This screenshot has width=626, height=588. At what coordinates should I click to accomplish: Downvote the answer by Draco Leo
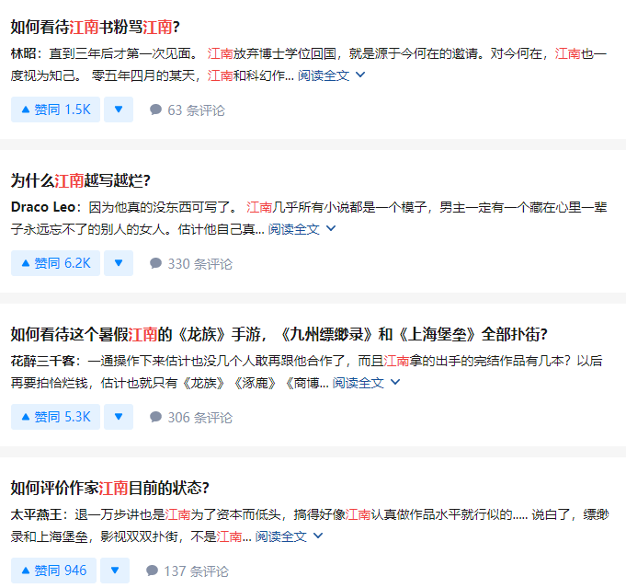(119, 263)
